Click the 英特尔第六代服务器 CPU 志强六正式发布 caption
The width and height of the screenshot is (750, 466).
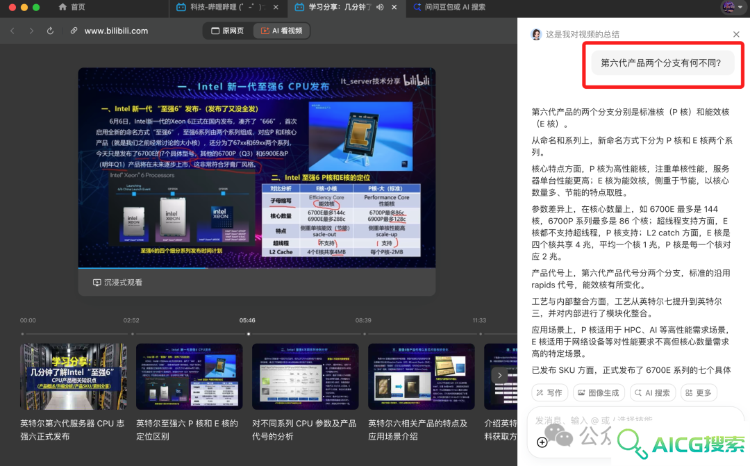click(72, 430)
